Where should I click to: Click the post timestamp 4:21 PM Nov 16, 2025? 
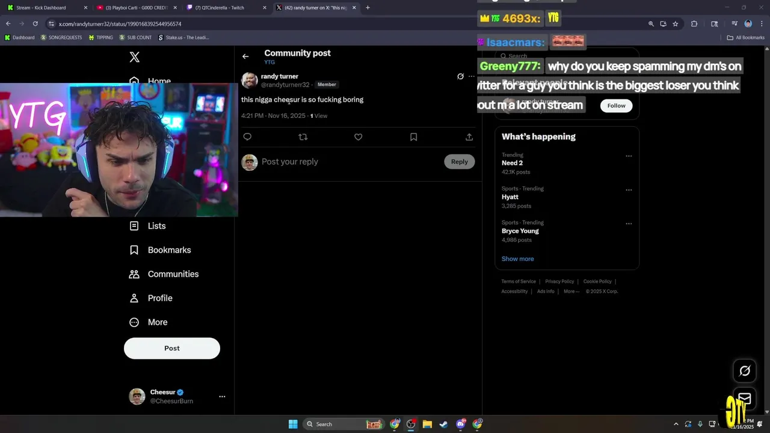(x=273, y=116)
